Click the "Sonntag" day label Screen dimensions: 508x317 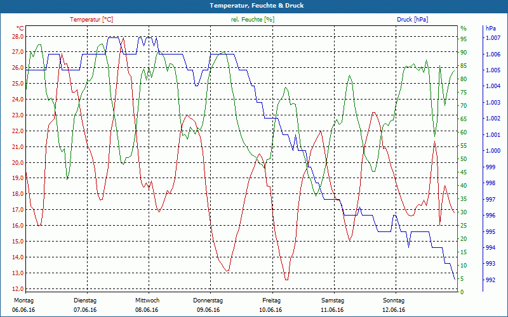[394, 301]
